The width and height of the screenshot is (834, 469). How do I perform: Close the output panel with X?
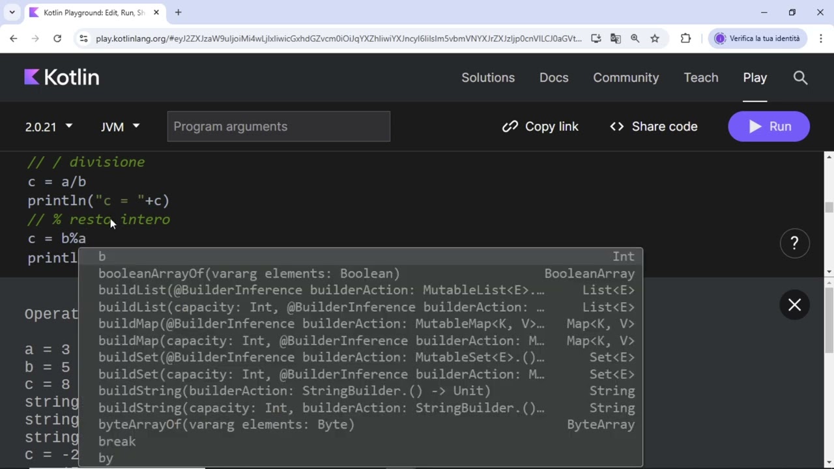(794, 305)
